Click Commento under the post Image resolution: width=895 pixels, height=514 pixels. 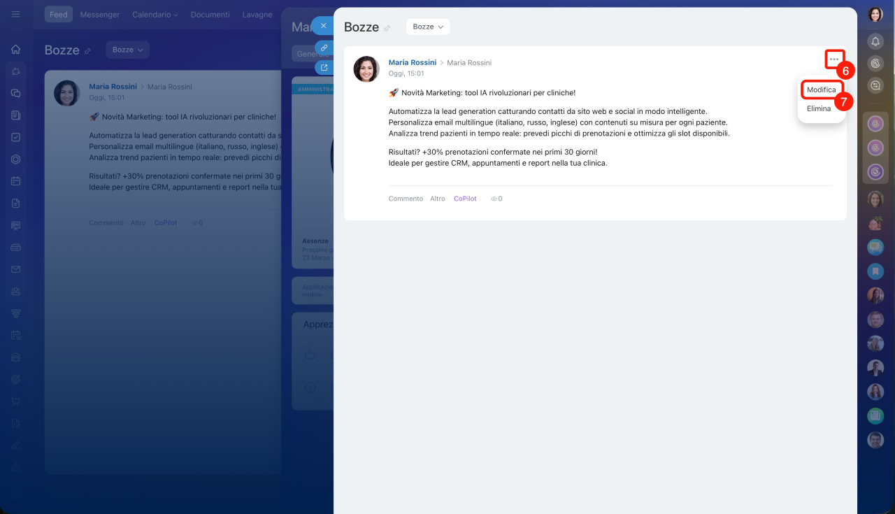point(406,199)
